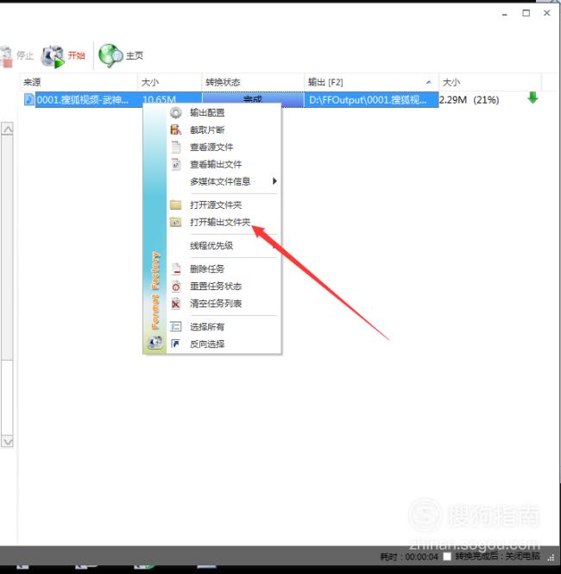Click the 转换状态 column header
The height and width of the screenshot is (574, 561).
point(253,82)
